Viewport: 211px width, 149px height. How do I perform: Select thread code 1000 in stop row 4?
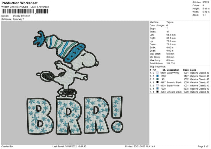pos(186,83)
